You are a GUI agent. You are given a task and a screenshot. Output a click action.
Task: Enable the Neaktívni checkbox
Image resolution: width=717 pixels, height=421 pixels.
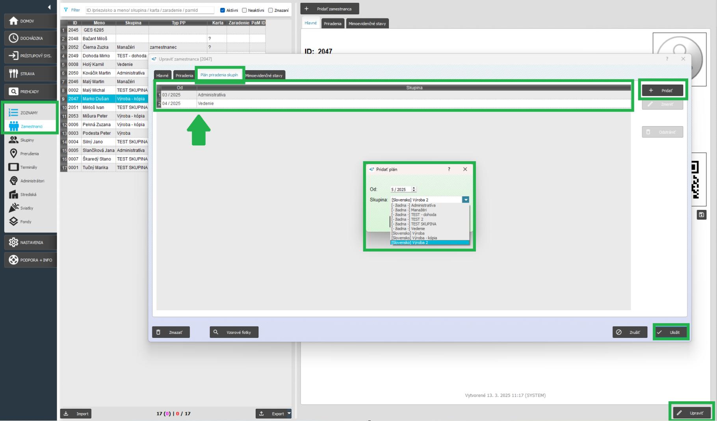[244, 10]
